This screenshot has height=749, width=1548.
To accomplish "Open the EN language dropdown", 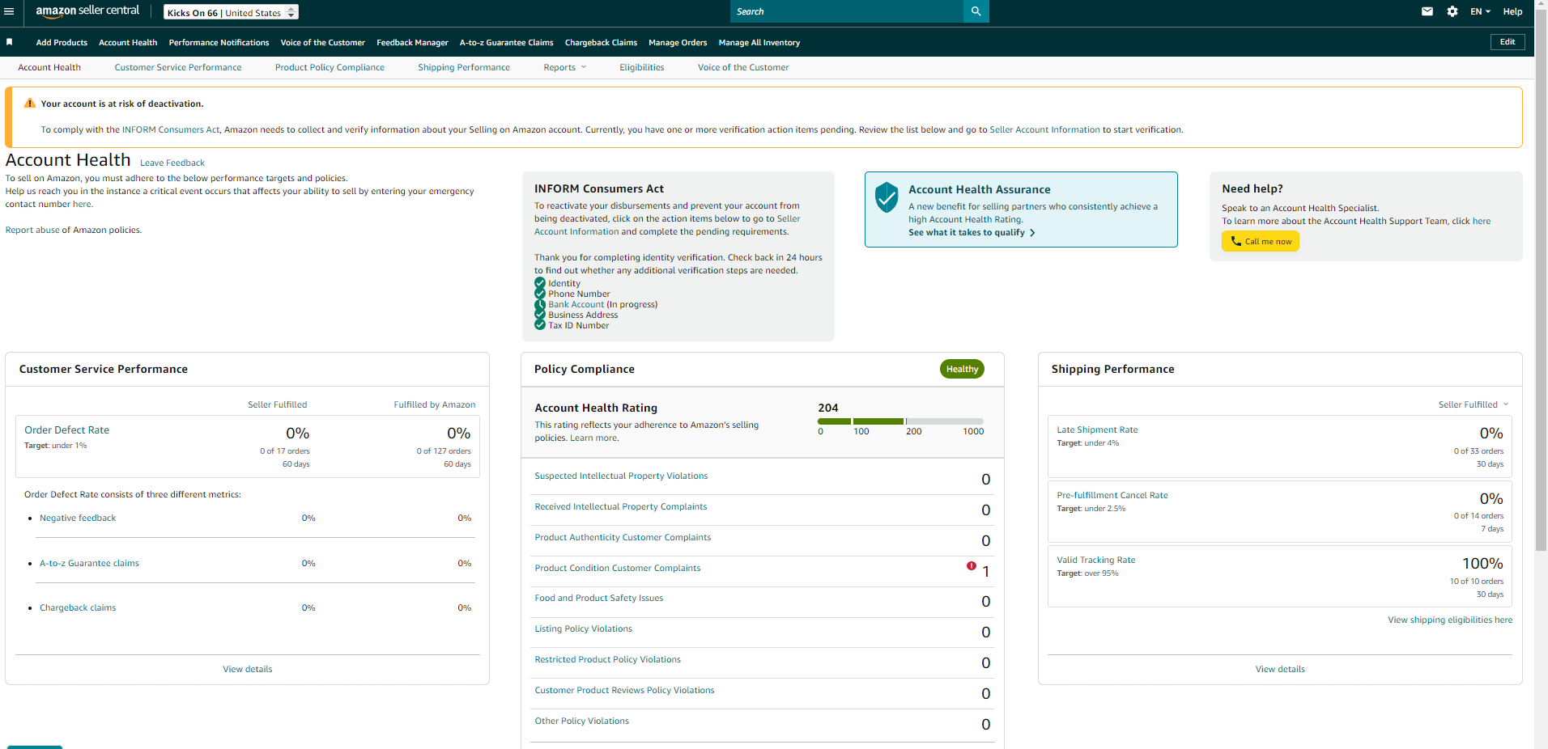I will [1480, 11].
